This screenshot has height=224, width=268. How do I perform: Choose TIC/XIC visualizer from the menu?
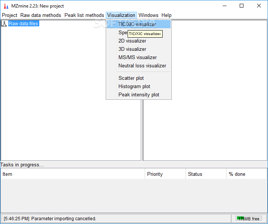pos(139,24)
